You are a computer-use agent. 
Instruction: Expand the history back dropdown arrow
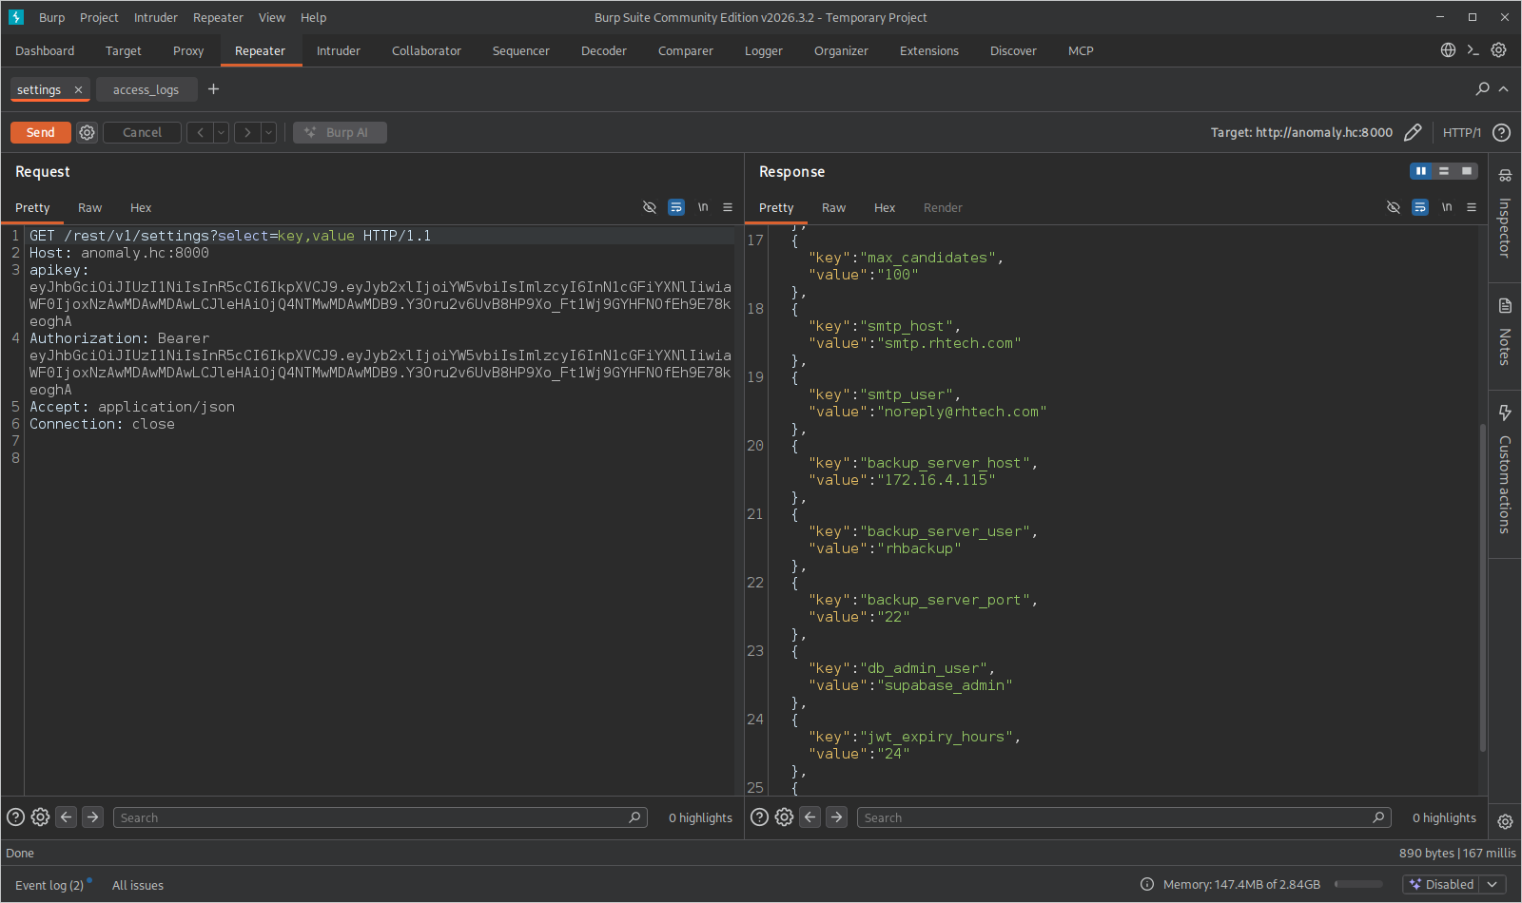[x=221, y=132]
